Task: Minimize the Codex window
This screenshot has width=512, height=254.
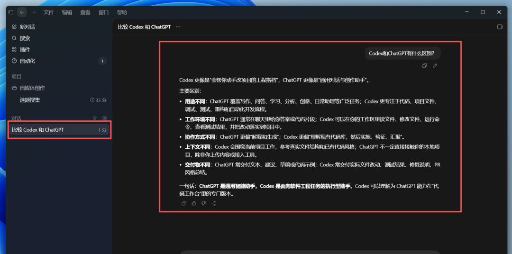Action: [466, 12]
